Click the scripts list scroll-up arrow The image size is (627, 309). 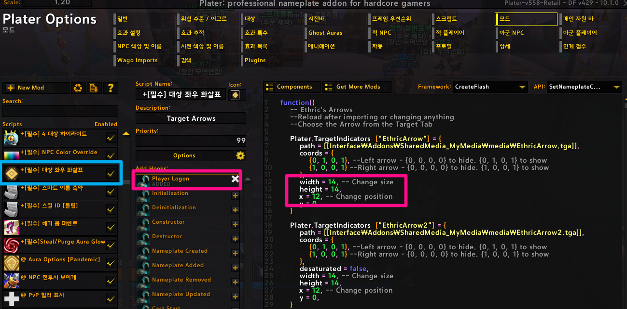pos(126,133)
